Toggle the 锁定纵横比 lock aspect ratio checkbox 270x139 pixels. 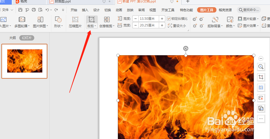[168, 18]
